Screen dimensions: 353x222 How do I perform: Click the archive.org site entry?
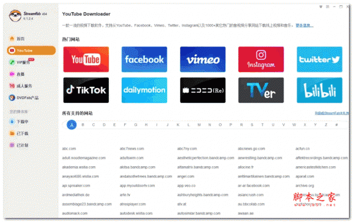[305, 186]
